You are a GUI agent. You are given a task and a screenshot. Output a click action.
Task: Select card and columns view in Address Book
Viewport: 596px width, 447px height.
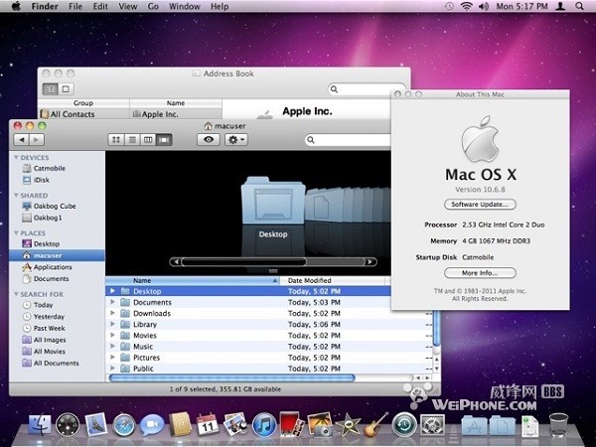point(50,89)
